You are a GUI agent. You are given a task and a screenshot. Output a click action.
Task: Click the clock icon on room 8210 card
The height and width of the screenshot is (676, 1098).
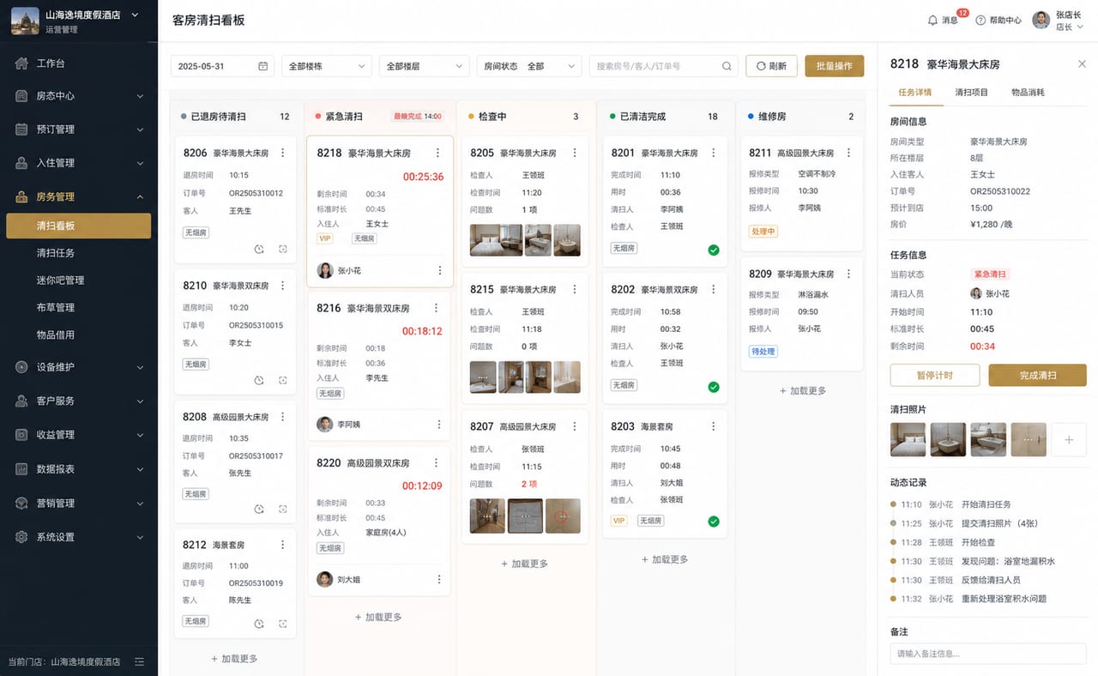[x=259, y=380]
